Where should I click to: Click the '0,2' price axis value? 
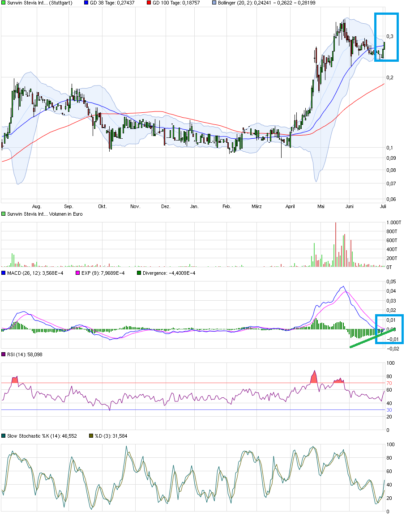point(390,77)
